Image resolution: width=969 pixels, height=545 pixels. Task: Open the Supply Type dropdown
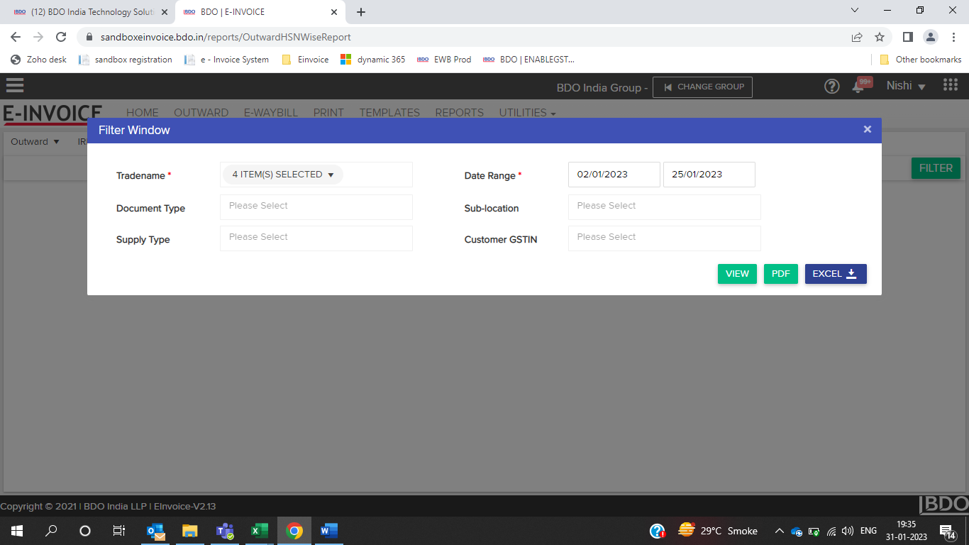pyautogui.click(x=316, y=238)
